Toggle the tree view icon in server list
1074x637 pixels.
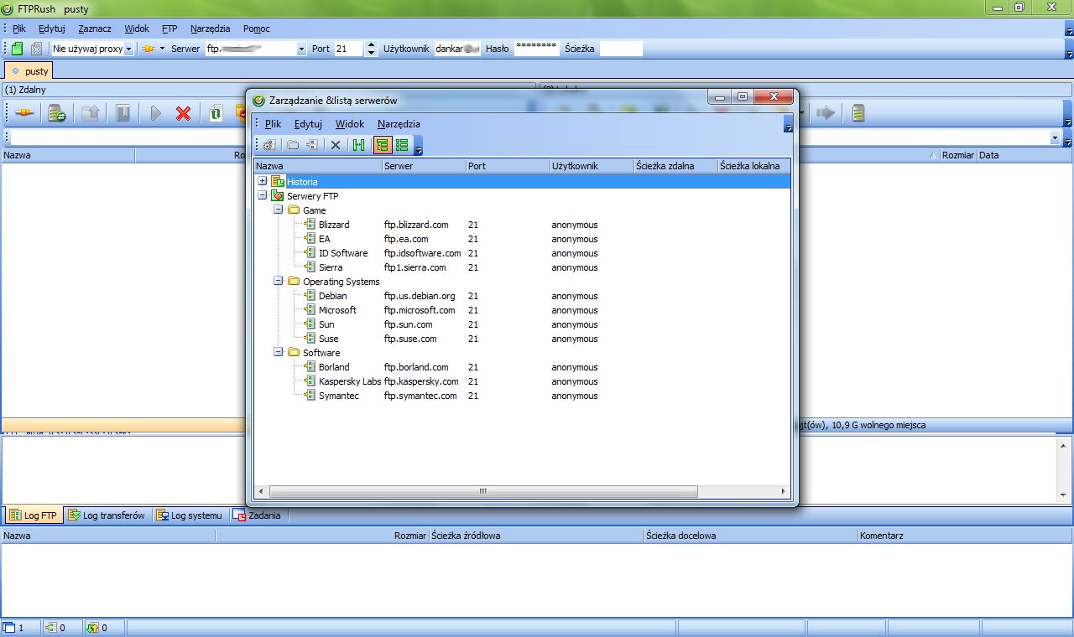pos(383,145)
